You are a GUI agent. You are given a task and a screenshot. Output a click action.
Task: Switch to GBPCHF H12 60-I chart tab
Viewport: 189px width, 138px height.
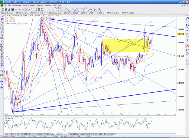[x=88, y=13]
